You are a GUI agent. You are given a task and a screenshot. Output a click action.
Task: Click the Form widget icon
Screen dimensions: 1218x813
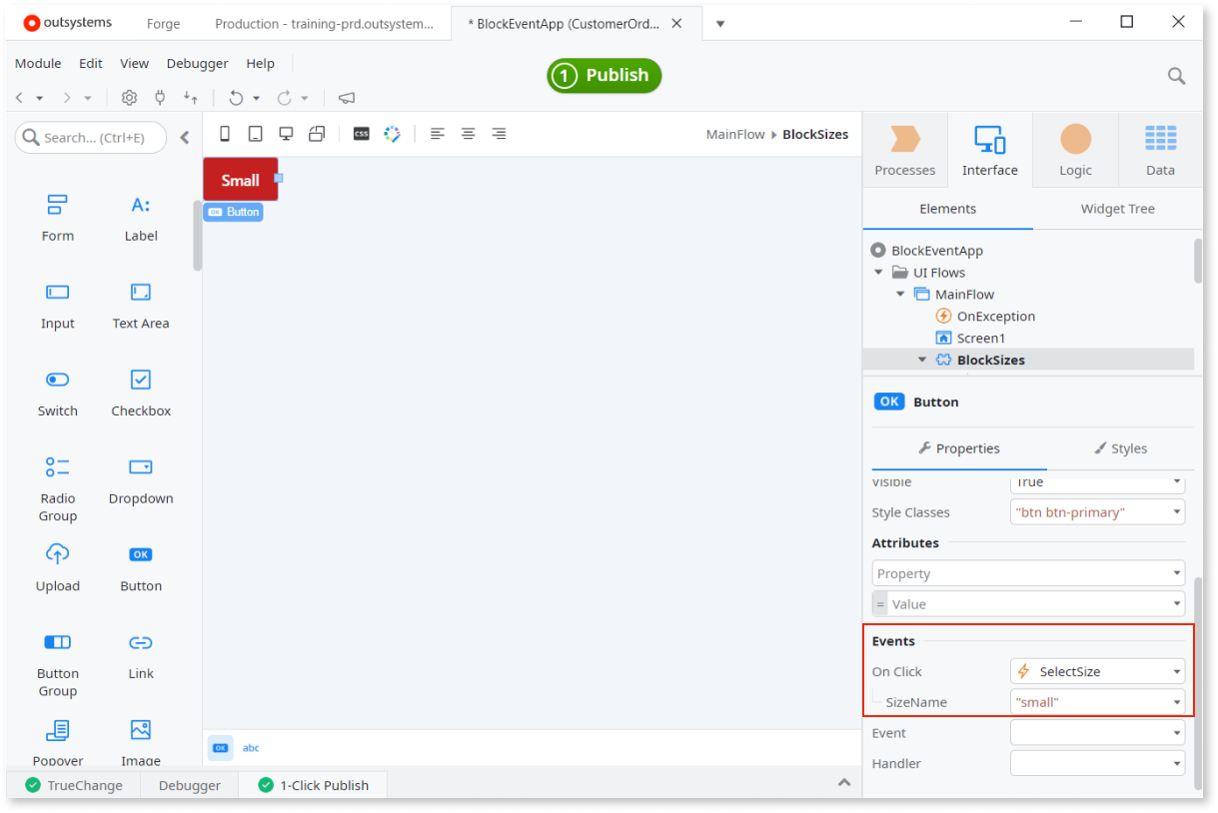(x=57, y=205)
